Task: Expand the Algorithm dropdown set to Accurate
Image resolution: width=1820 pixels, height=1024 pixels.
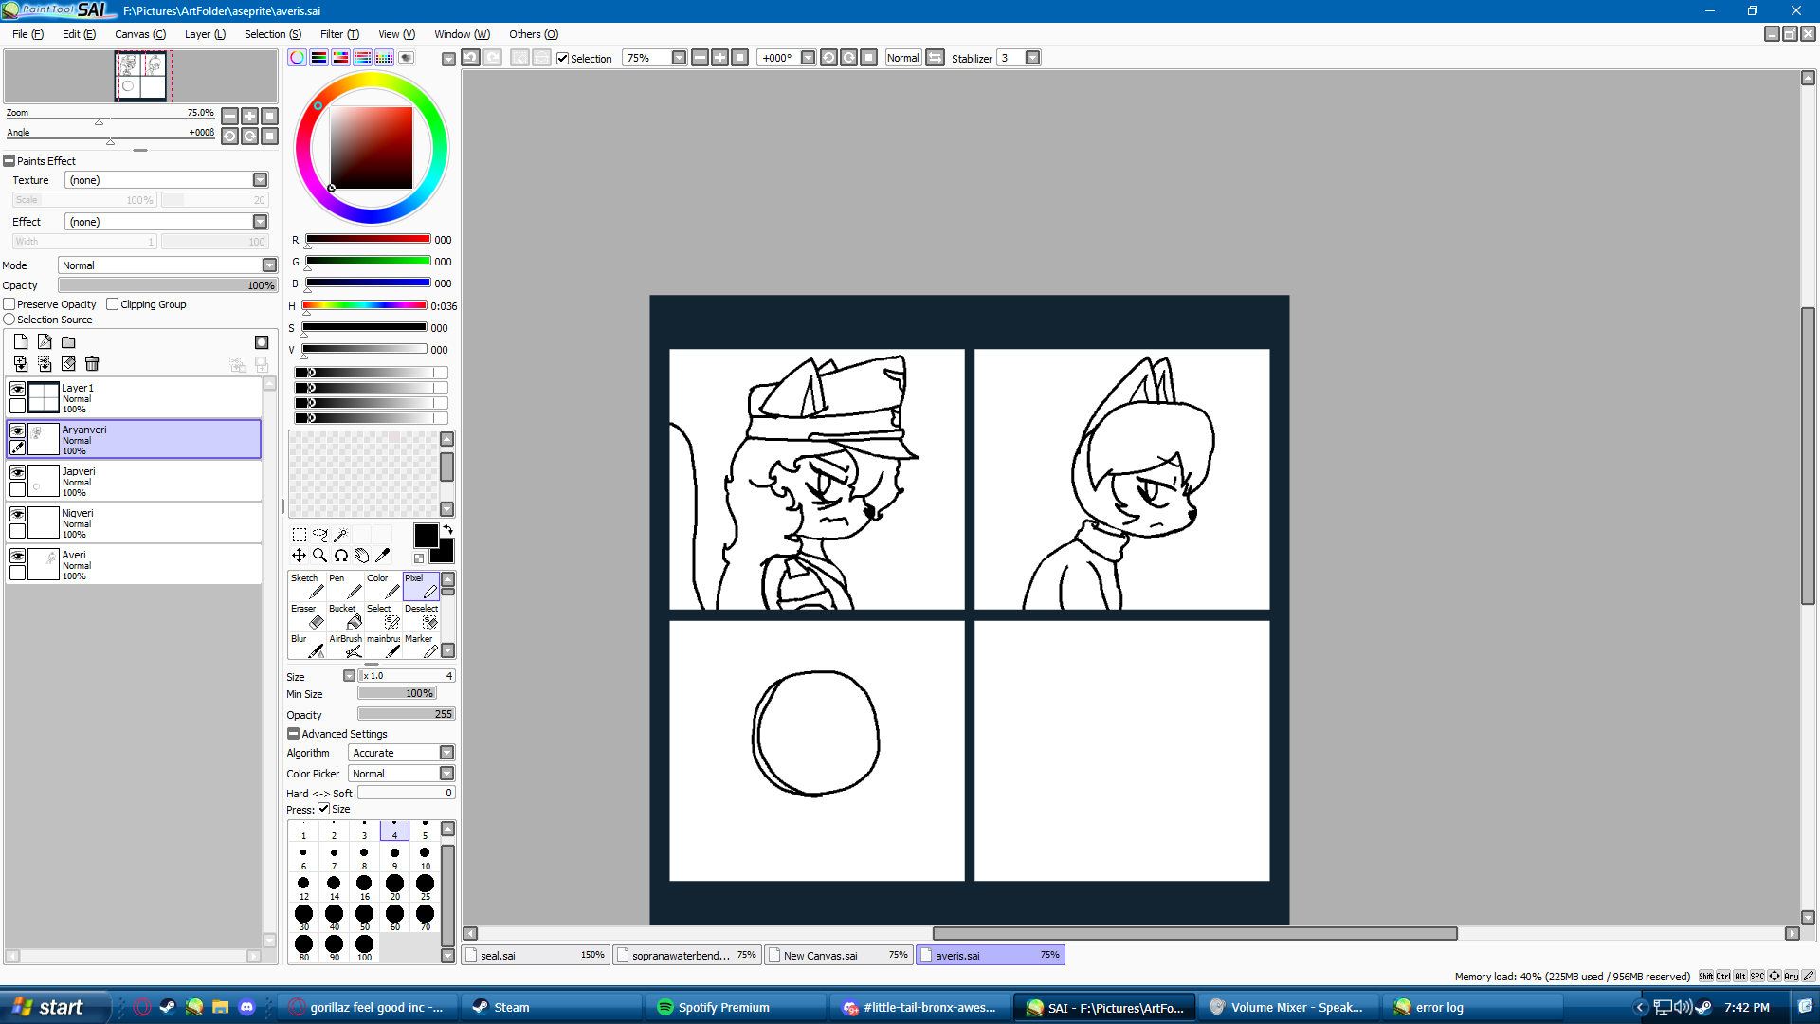Action: click(x=446, y=753)
